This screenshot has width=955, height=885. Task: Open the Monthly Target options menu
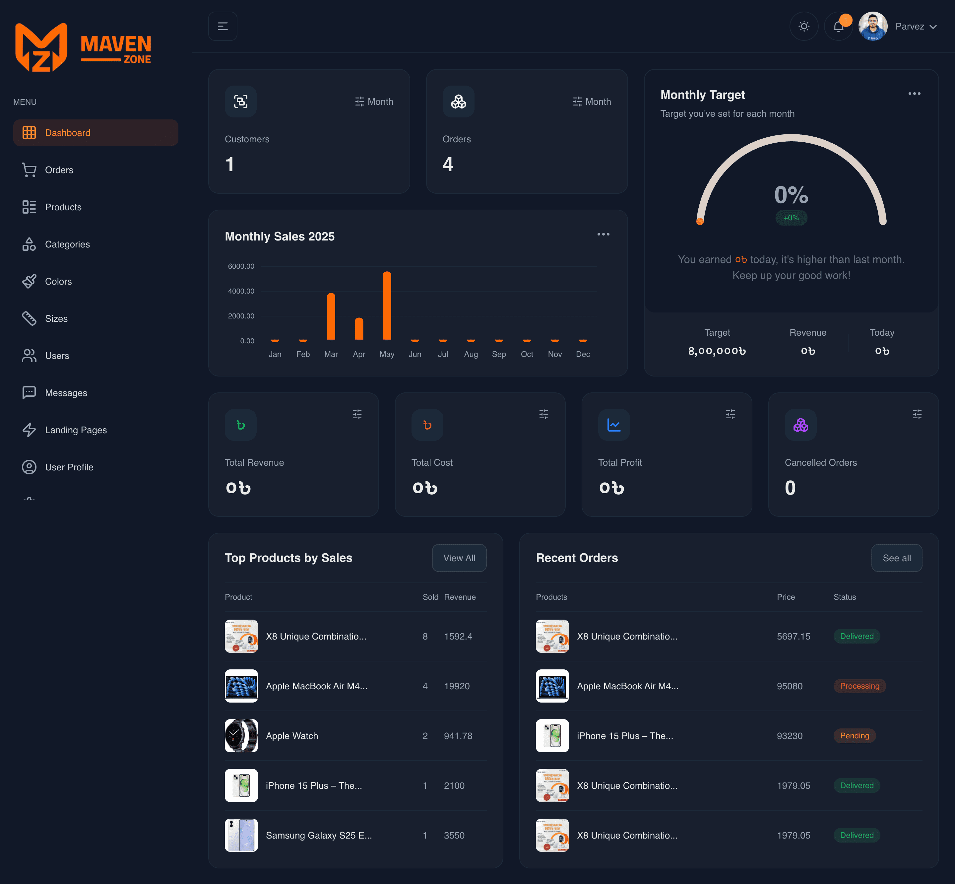[x=914, y=94]
